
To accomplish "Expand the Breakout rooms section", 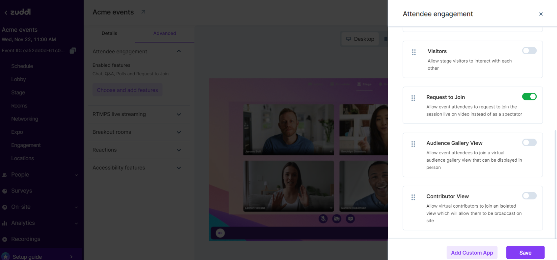I will tap(179, 132).
